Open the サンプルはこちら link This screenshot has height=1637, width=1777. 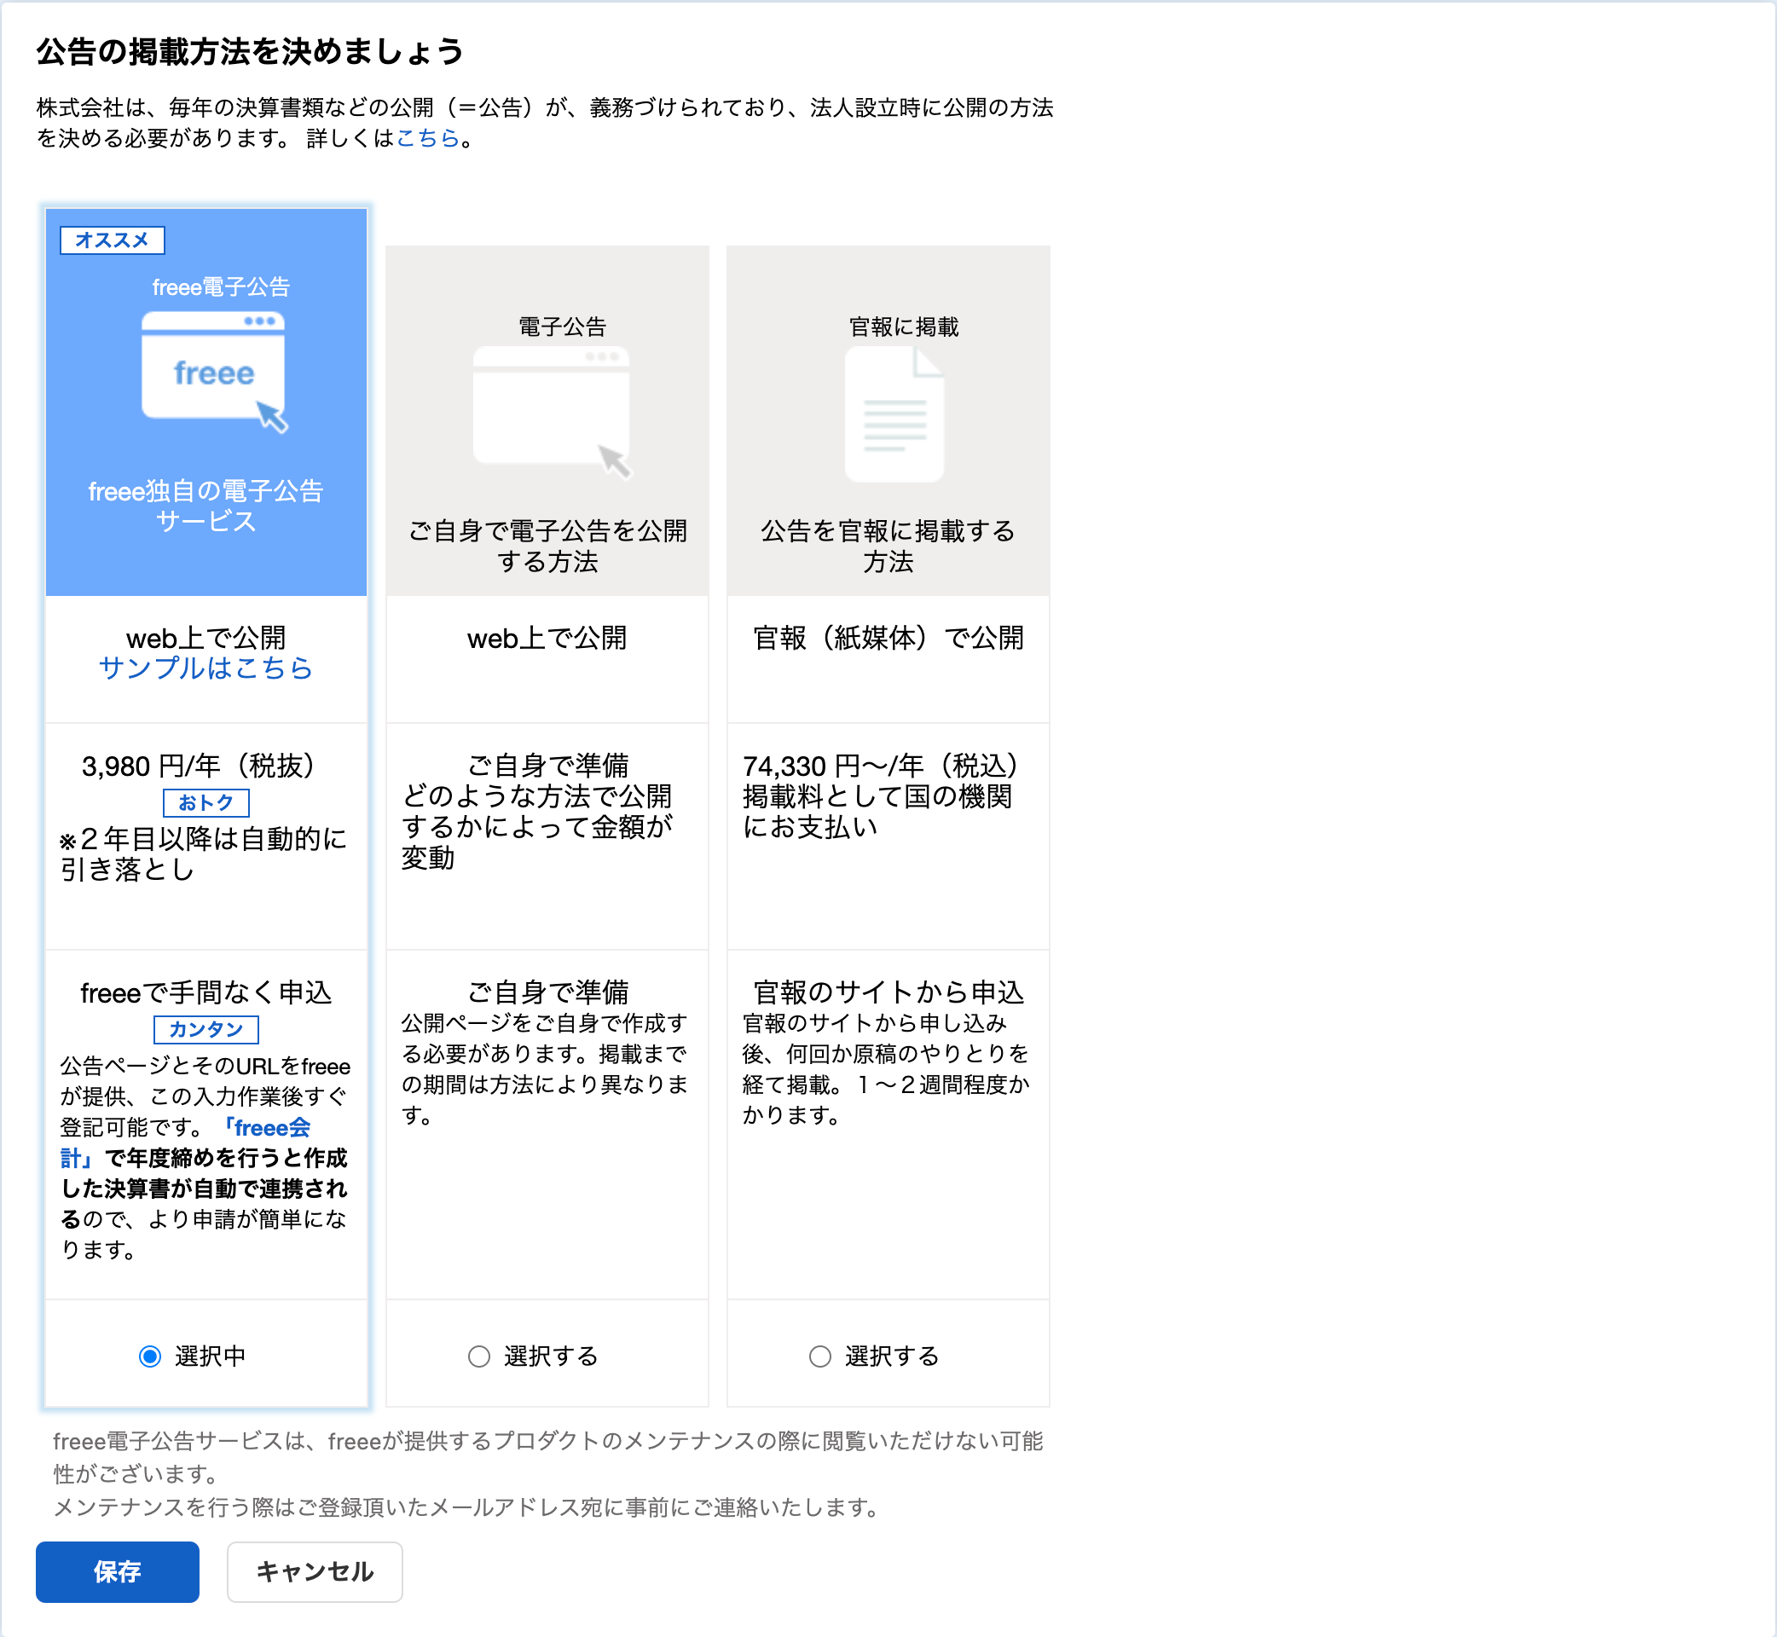tap(206, 668)
